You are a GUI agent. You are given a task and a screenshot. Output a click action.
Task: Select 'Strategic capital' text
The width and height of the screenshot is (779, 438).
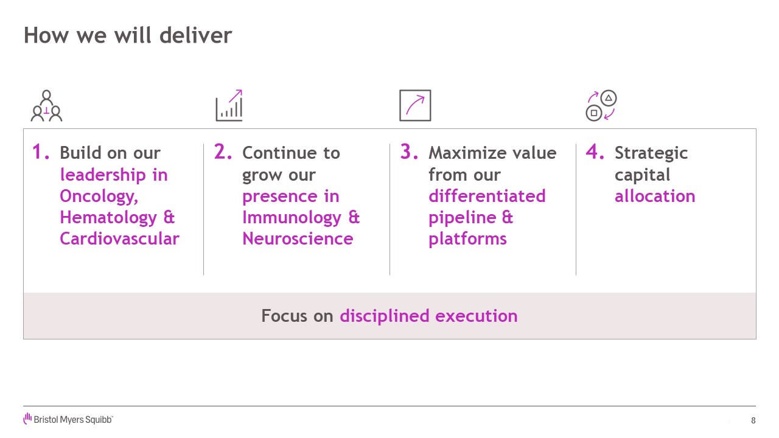pos(651,164)
